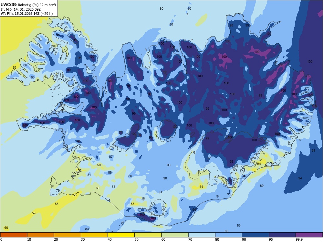Pick the 20–30 light orange legend swatch
The height and width of the screenshot is (242, 323).
pyautogui.click(x=68, y=235)
